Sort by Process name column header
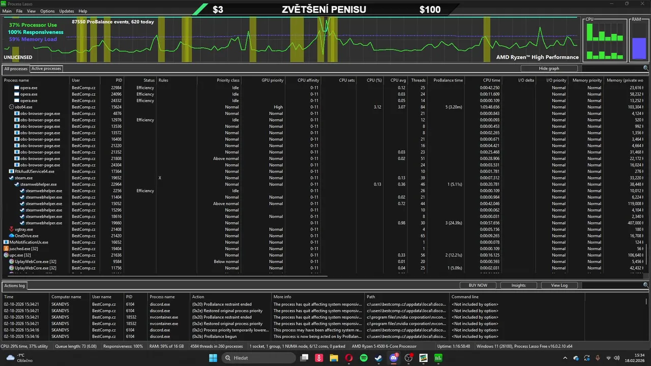The height and width of the screenshot is (366, 651). click(x=36, y=80)
